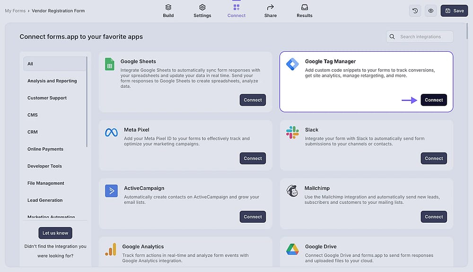
Task: Click My Forms breadcrumb link
Action: (15, 10)
